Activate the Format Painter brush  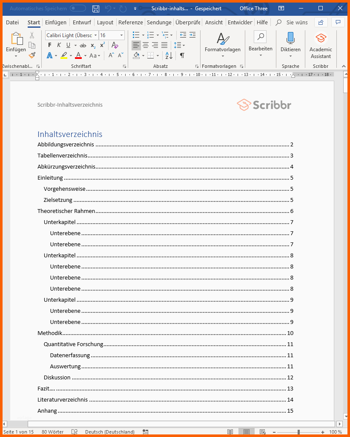coord(32,55)
